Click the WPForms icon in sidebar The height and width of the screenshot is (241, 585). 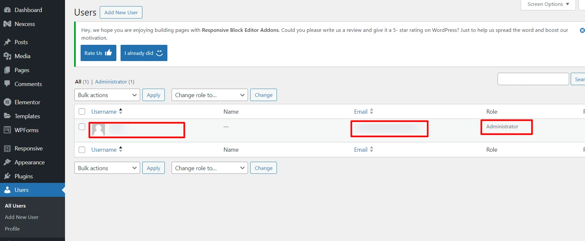coord(7,130)
